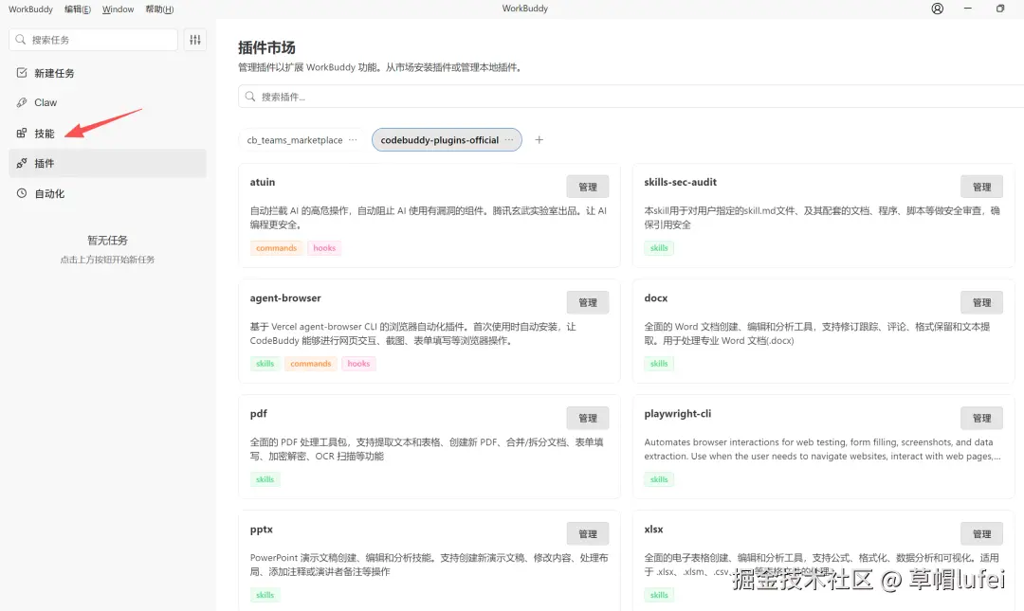Open the user account profile icon

click(x=937, y=9)
